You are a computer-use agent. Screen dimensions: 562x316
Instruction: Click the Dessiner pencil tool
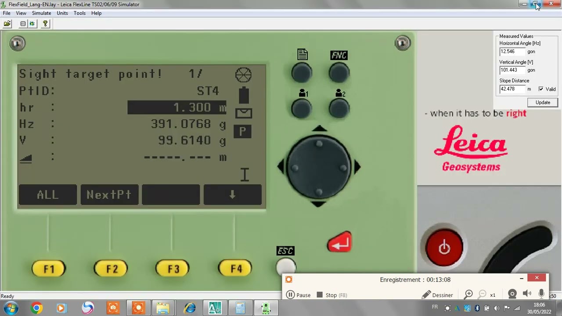(x=437, y=295)
